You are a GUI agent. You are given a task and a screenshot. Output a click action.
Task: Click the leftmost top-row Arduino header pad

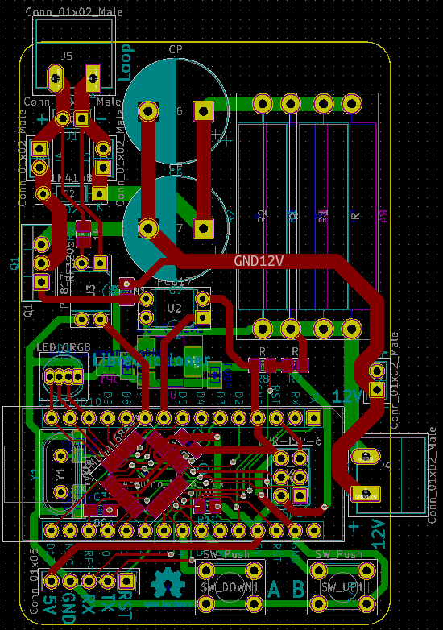pyautogui.click(x=52, y=418)
